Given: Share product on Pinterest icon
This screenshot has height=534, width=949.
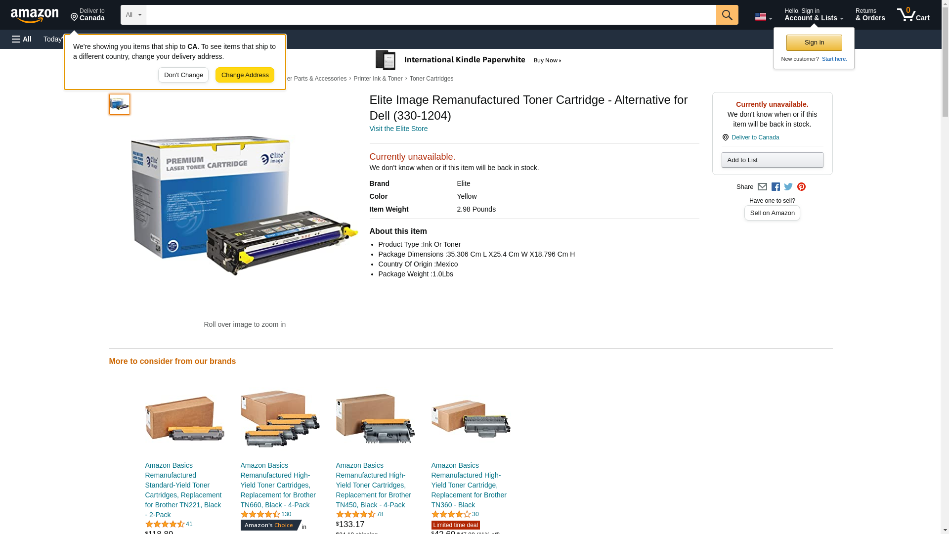Looking at the screenshot, I should click(801, 187).
